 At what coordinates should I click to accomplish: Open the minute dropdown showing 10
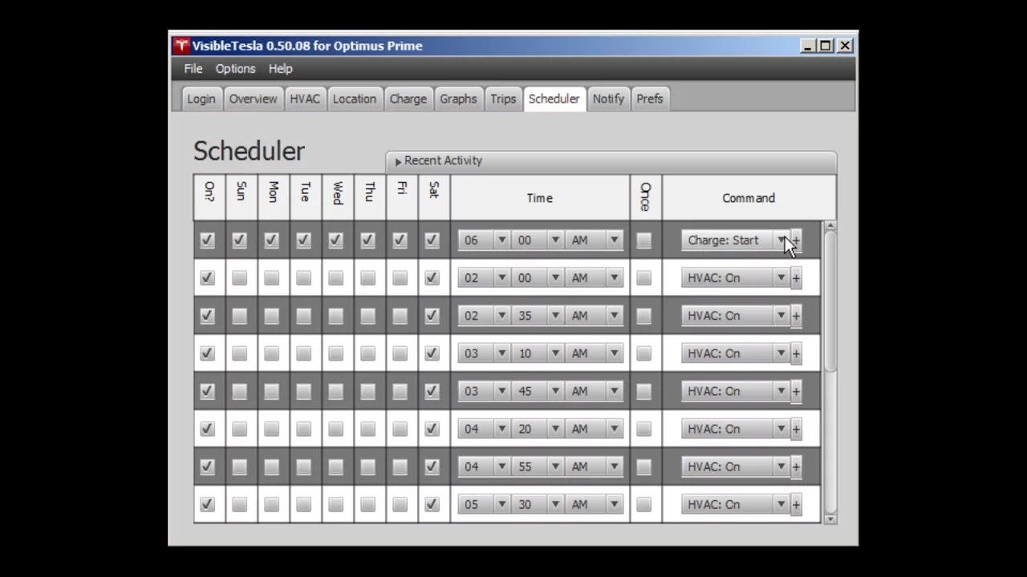538,353
